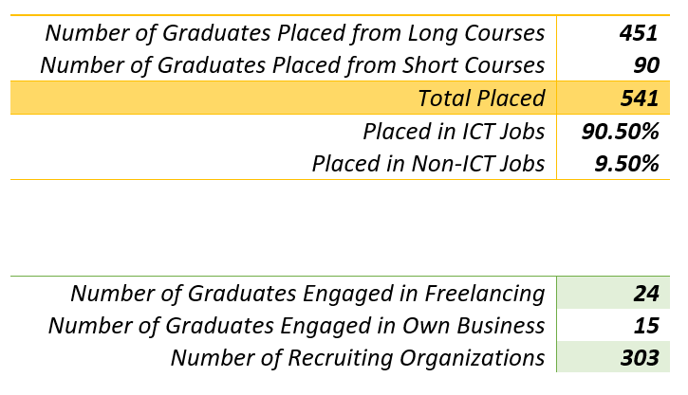This screenshot has height=395, width=688.
Task: Select 'Number of Graduates Placed from Short Courses' label
Action: point(292,65)
